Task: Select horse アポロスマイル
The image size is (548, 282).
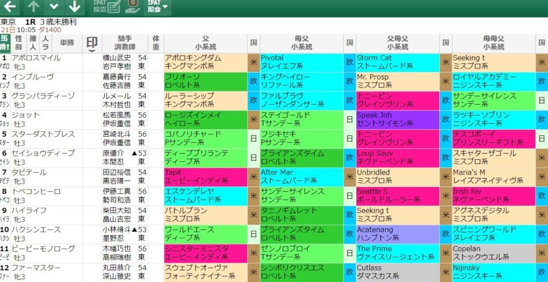Action: click(36, 58)
